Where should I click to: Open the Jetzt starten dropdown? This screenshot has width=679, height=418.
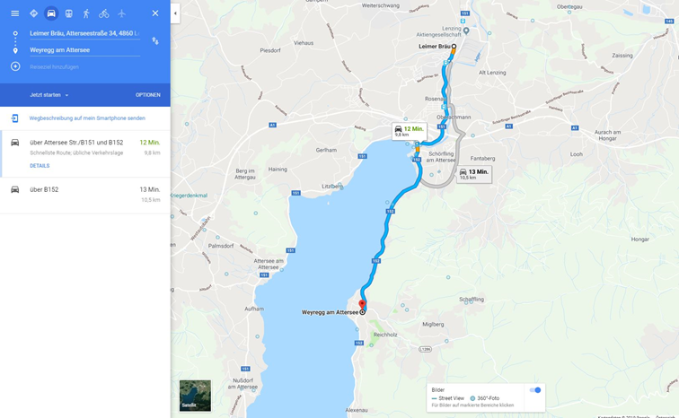48,95
